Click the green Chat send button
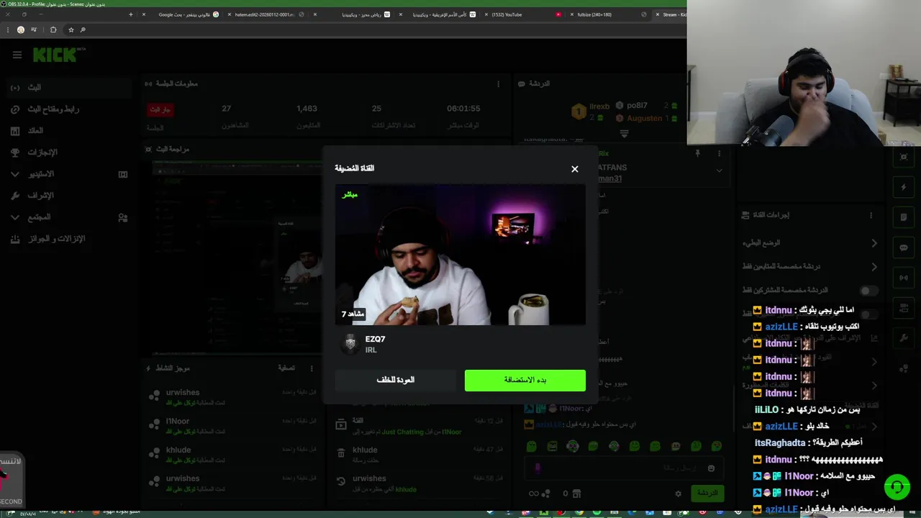921x518 pixels. point(708,493)
